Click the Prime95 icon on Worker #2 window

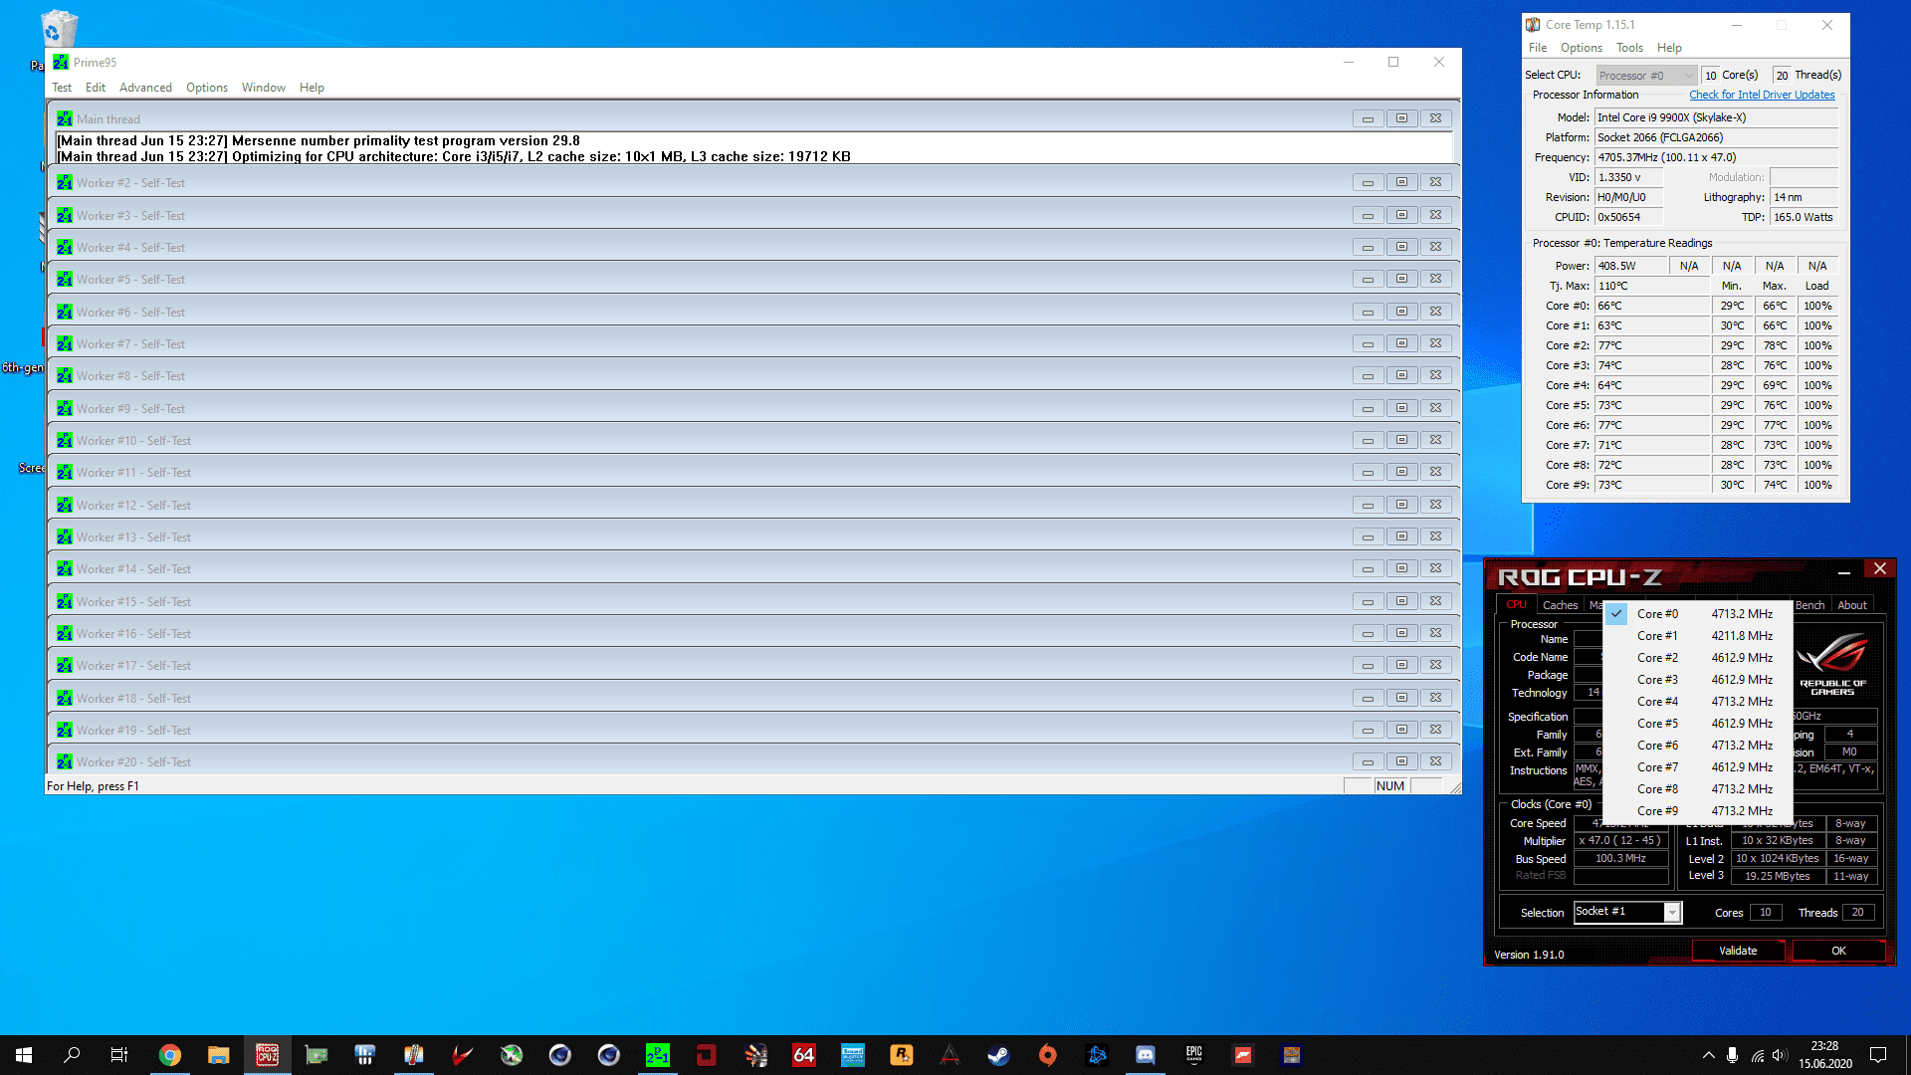(x=65, y=183)
